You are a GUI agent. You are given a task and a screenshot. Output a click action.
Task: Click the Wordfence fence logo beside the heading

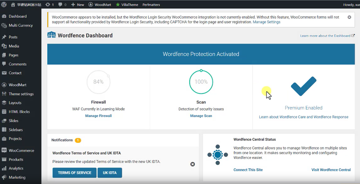point(51,35)
